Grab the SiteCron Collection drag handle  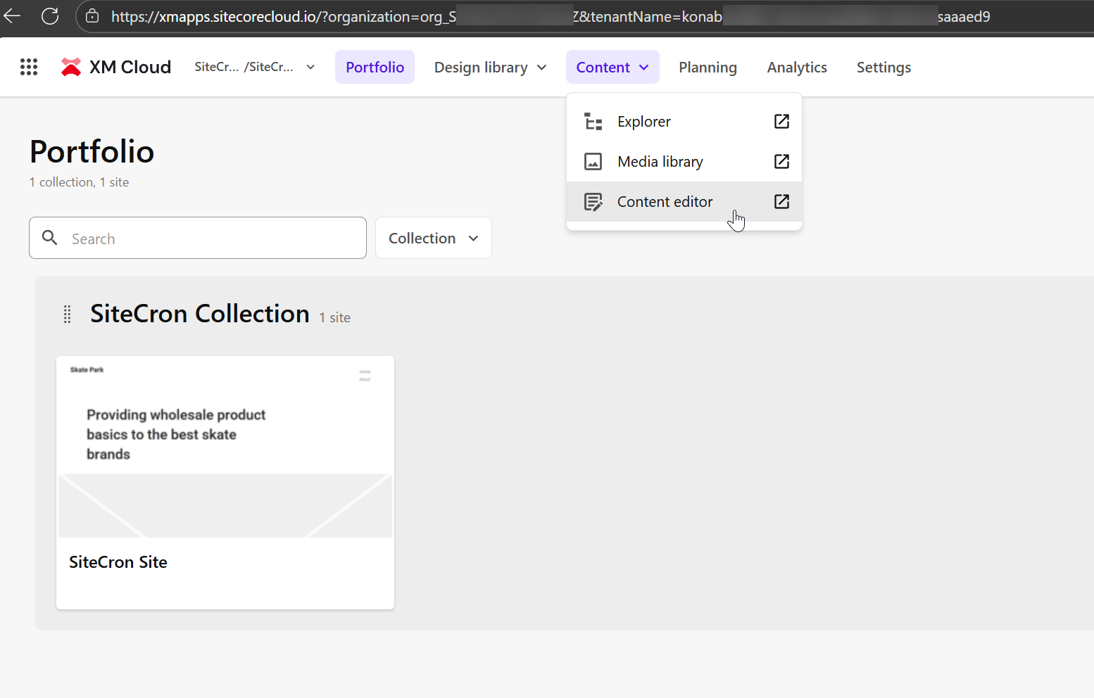tap(67, 315)
